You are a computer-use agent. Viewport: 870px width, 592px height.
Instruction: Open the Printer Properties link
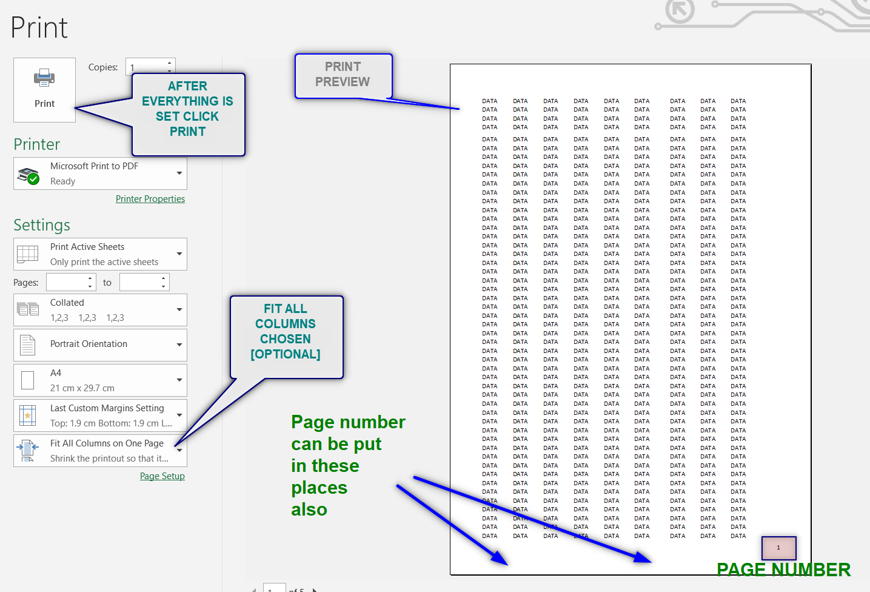tap(150, 199)
